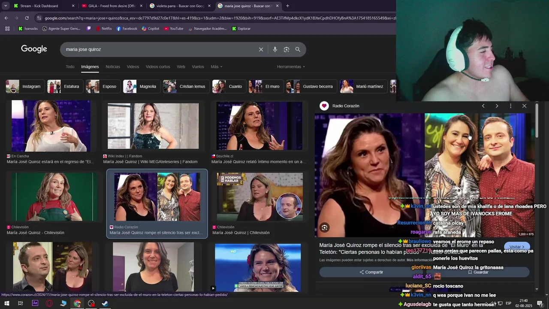Select the Mariú martínez filter chip
Screen dimensions: 549x309
click(x=363, y=86)
